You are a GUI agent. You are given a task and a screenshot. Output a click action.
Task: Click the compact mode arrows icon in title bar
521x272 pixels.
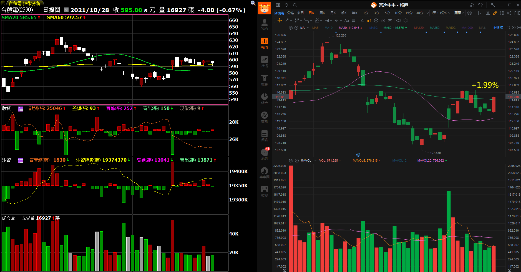[493, 5]
